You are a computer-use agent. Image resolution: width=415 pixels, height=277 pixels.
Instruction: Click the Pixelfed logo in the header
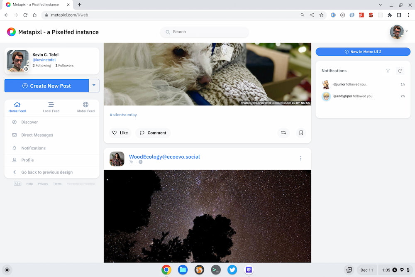pos(11,32)
